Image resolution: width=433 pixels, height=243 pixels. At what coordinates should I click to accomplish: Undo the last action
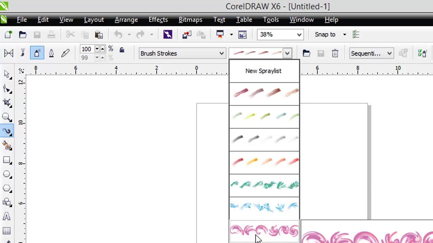click(x=118, y=34)
